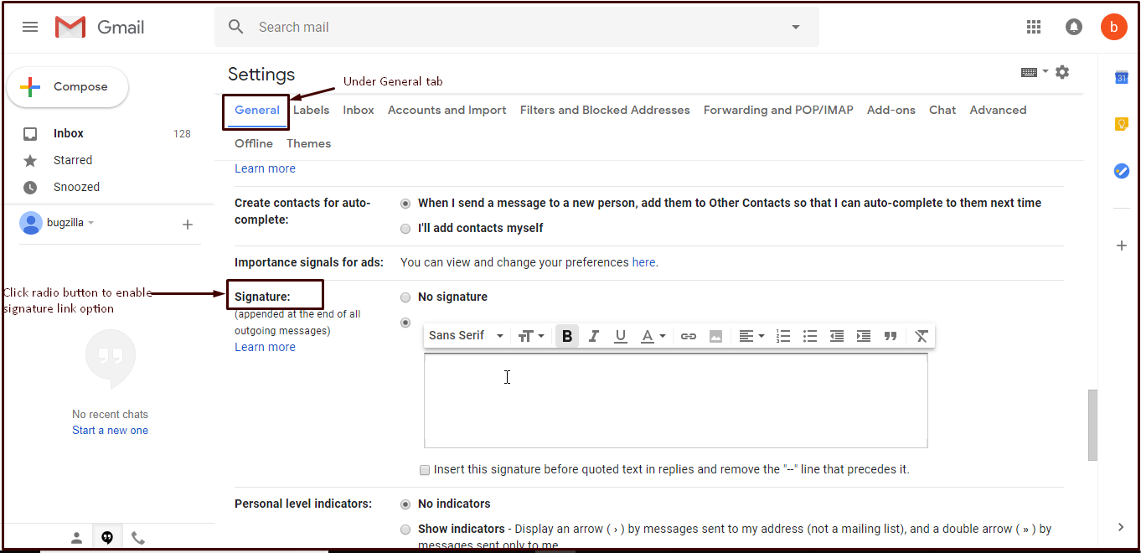Click the insert image icon
Viewport: 1141px width, 553px height.
tap(715, 336)
